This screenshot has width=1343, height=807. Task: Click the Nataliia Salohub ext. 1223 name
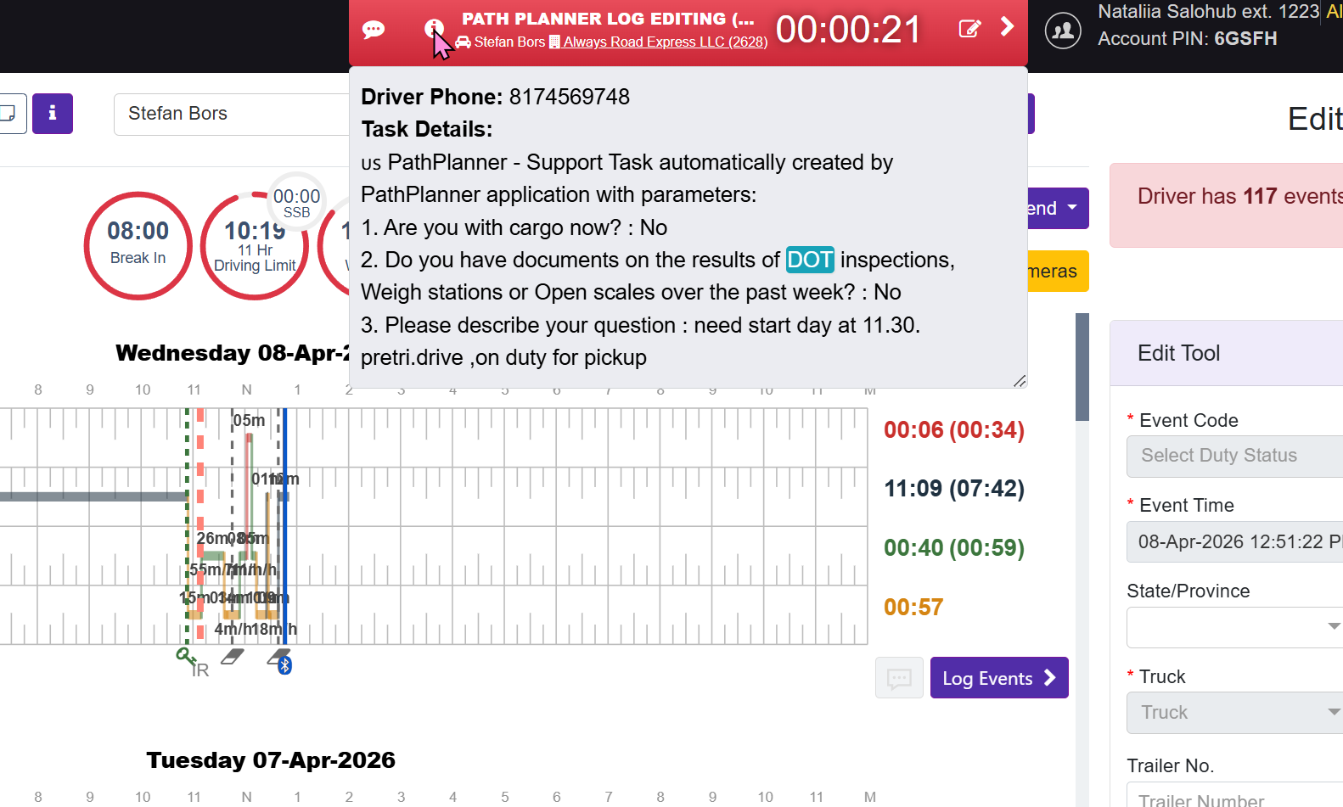[x=1209, y=12]
